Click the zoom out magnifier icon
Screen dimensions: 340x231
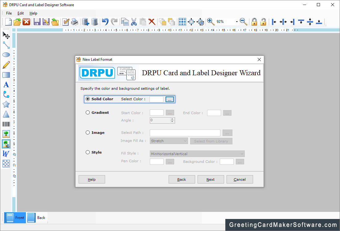point(244,22)
